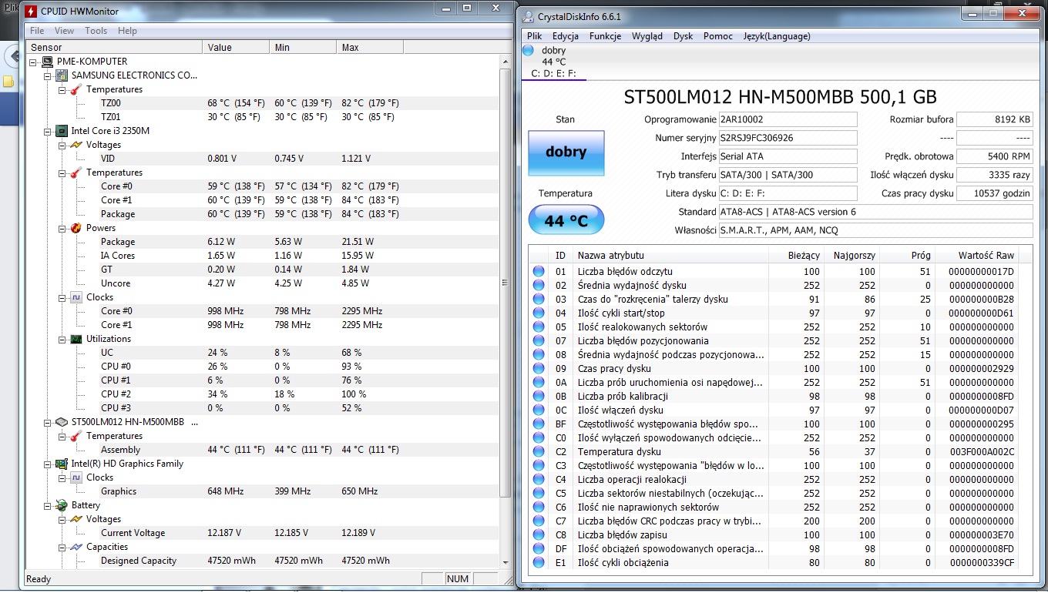Viewport: 1048px width, 593px height.
Task: Open the File menu in HWMonitor
Action: point(37,31)
